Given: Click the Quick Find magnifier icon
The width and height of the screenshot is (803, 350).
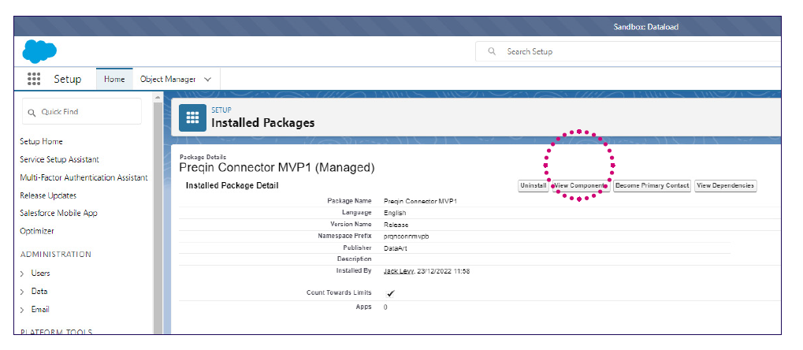Looking at the screenshot, I should click(32, 112).
